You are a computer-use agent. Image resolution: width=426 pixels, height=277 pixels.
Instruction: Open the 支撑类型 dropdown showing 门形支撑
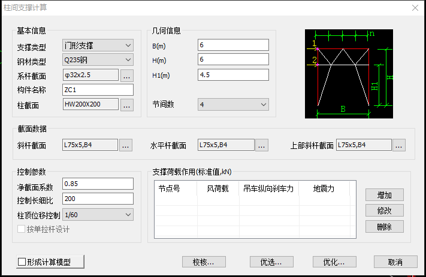click(98, 45)
